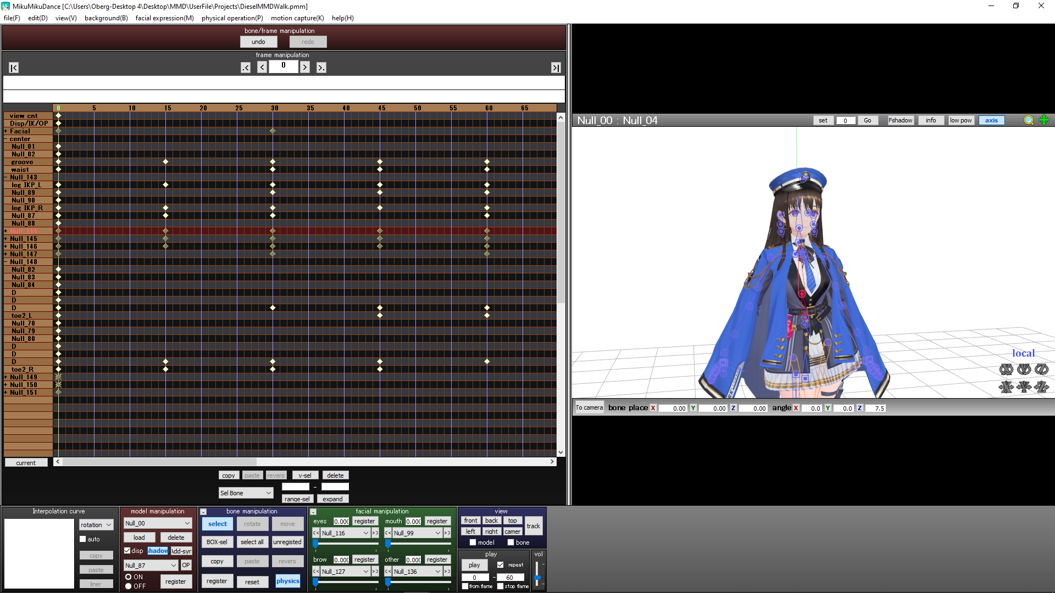Click the green move-view arrows icon

click(1044, 120)
